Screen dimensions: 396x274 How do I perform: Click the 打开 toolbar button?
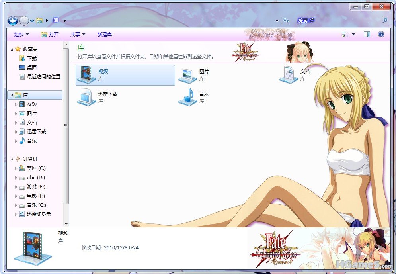[x=50, y=35]
